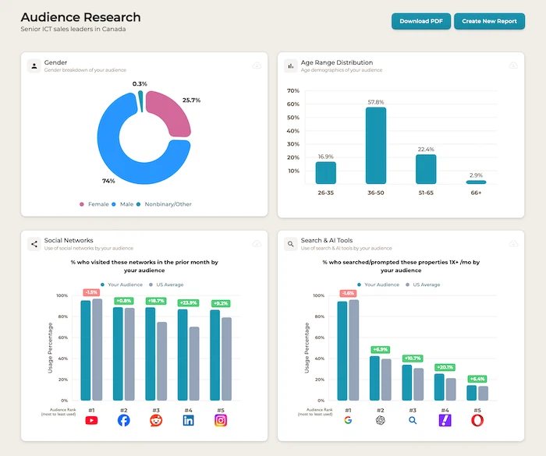Click the YouTube icon under rank #1

(x=91, y=420)
